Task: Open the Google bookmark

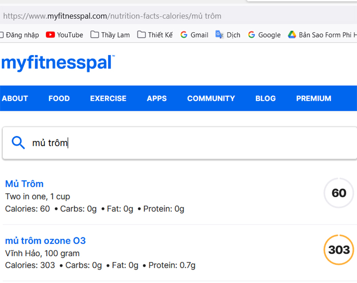Action: pos(264,35)
